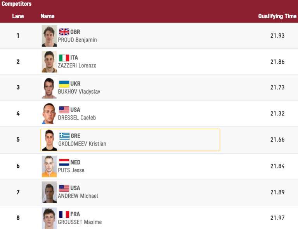Click the France flag icon
The height and width of the screenshot is (229, 298).
pos(64,214)
